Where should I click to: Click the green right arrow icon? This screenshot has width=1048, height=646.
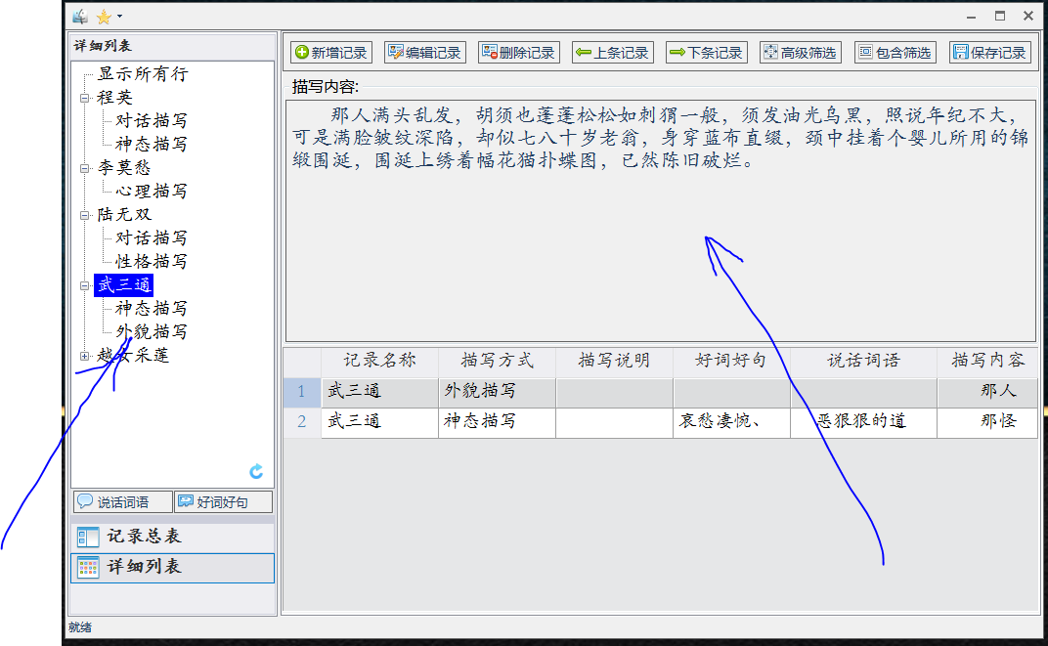pyautogui.click(x=677, y=52)
